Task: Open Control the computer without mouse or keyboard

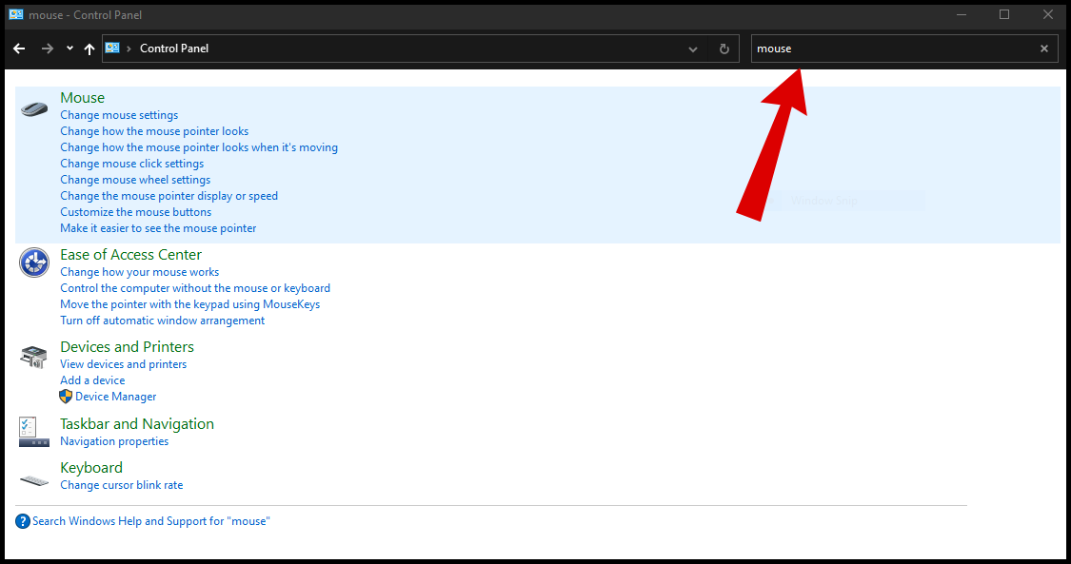Action: 195,288
